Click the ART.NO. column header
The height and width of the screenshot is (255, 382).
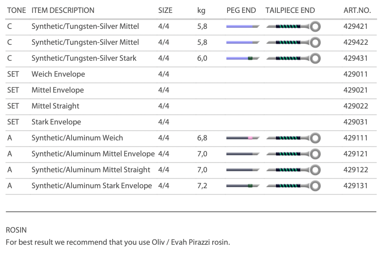tap(357, 11)
